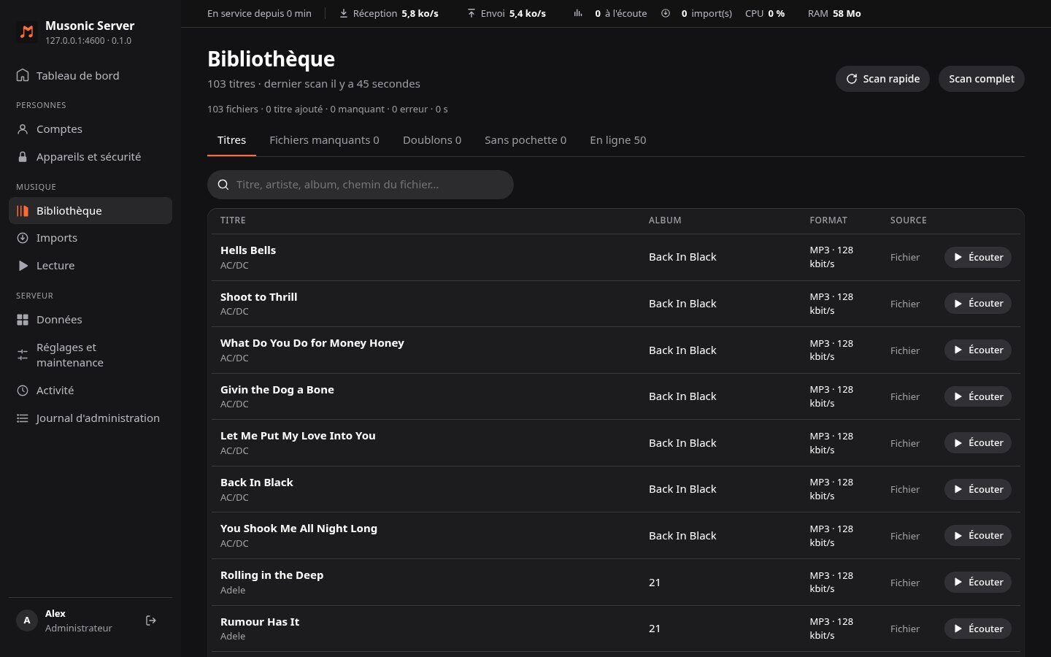Open the En ligne 50 tab

coord(618,140)
